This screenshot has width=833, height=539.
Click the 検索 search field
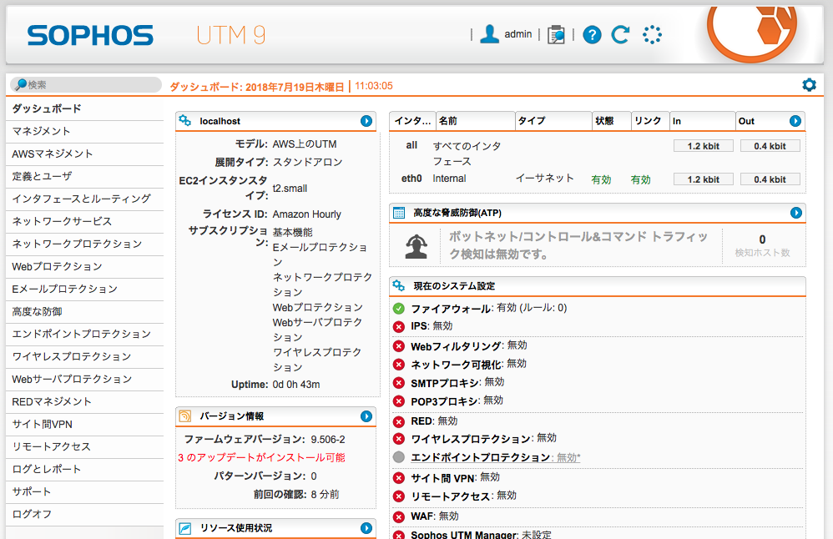(88, 85)
